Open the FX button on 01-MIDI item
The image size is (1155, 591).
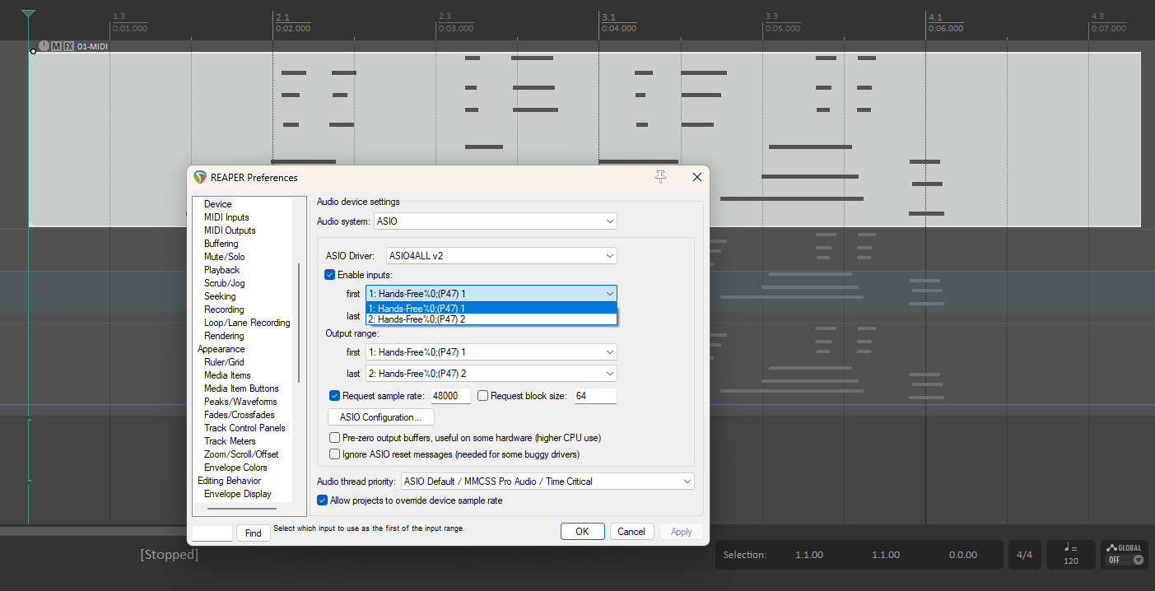68,46
